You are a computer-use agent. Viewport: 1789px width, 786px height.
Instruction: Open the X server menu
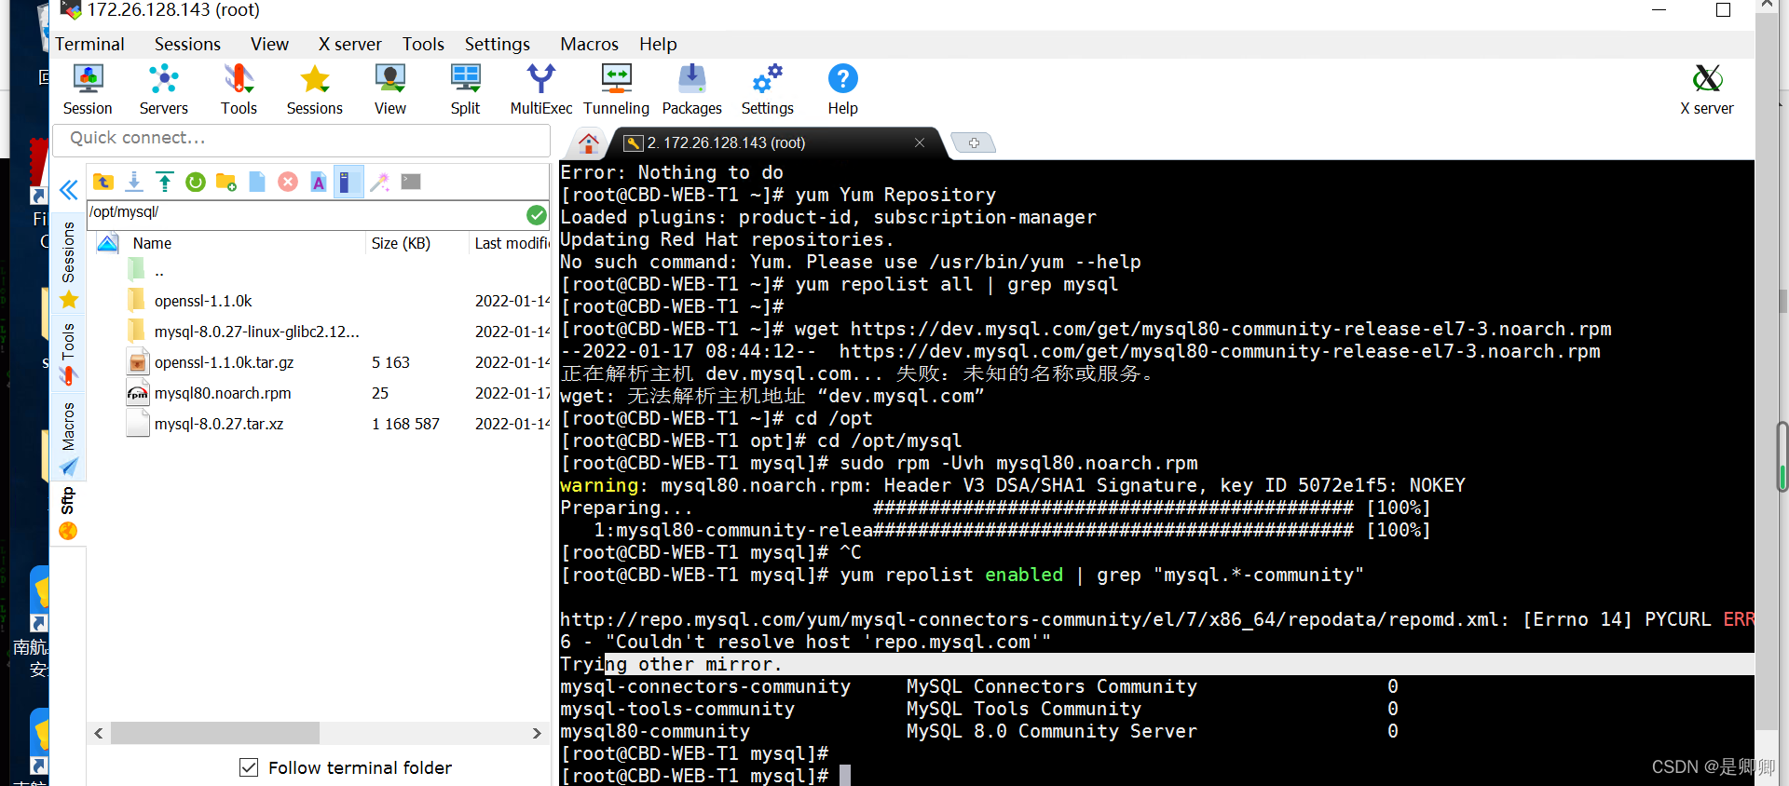pyautogui.click(x=349, y=44)
